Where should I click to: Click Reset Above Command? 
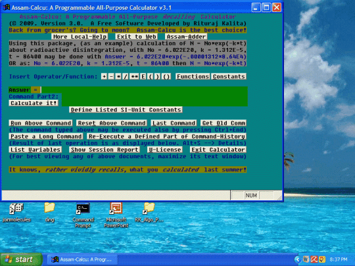pos(112,123)
